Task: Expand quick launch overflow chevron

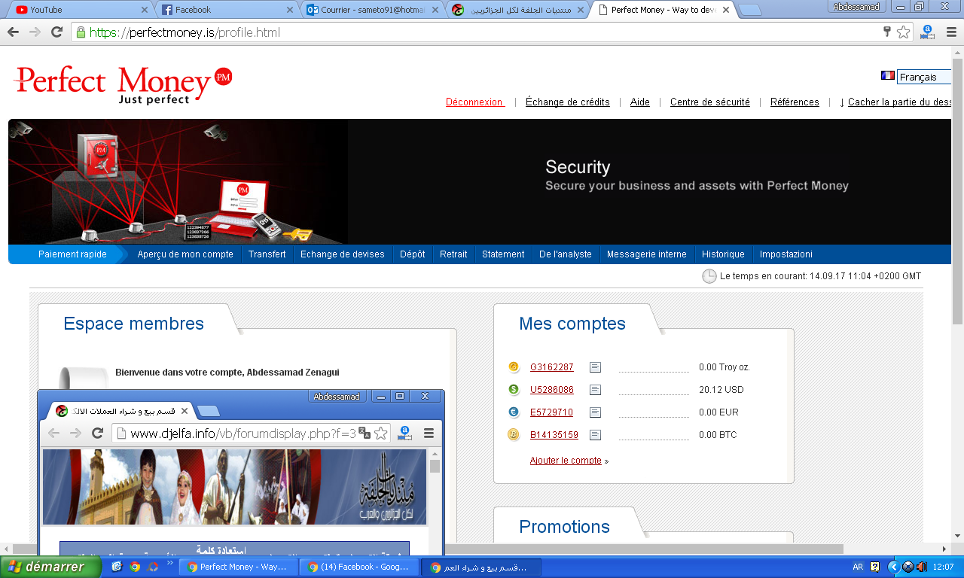Action: click(170, 563)
